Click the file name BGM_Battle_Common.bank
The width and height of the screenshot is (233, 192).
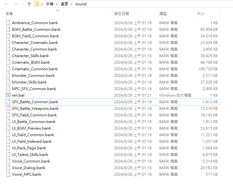[x=36, y=29]
